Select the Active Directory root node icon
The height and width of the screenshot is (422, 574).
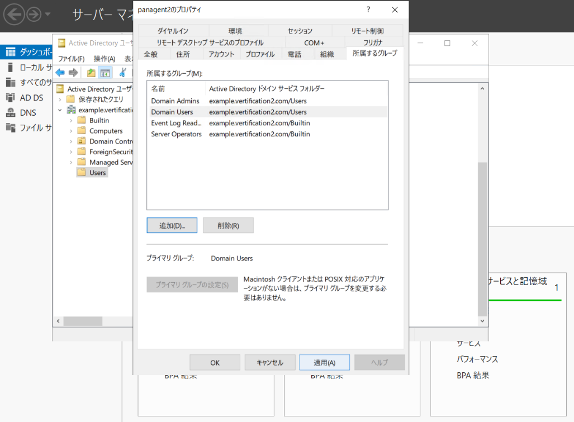(60, 89)
